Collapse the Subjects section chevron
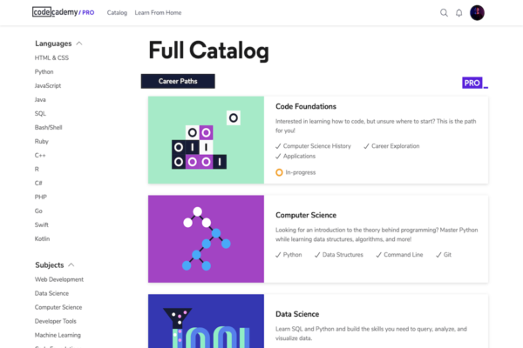Viewport: 523px width, 348px height. 71,264
